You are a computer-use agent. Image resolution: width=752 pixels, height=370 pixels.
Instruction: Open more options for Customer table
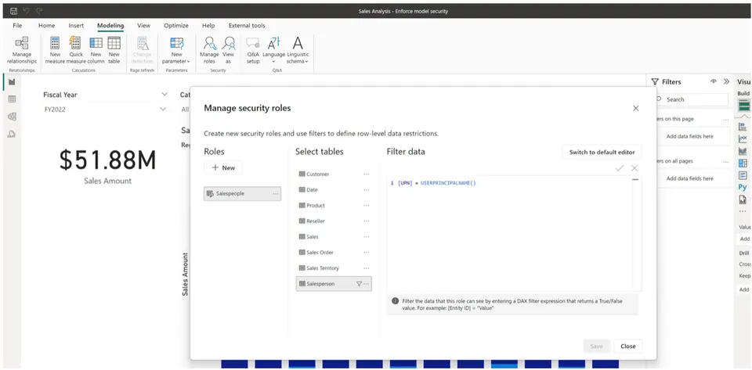tap(367, 174)
